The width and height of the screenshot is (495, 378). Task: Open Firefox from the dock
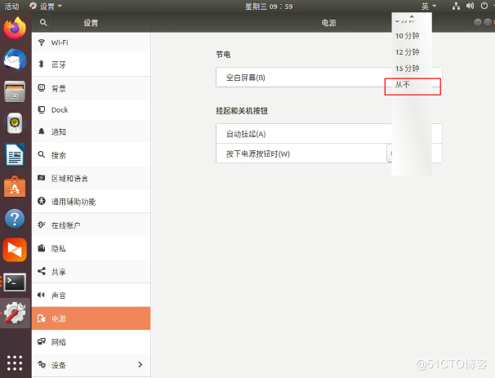[15, 29]
